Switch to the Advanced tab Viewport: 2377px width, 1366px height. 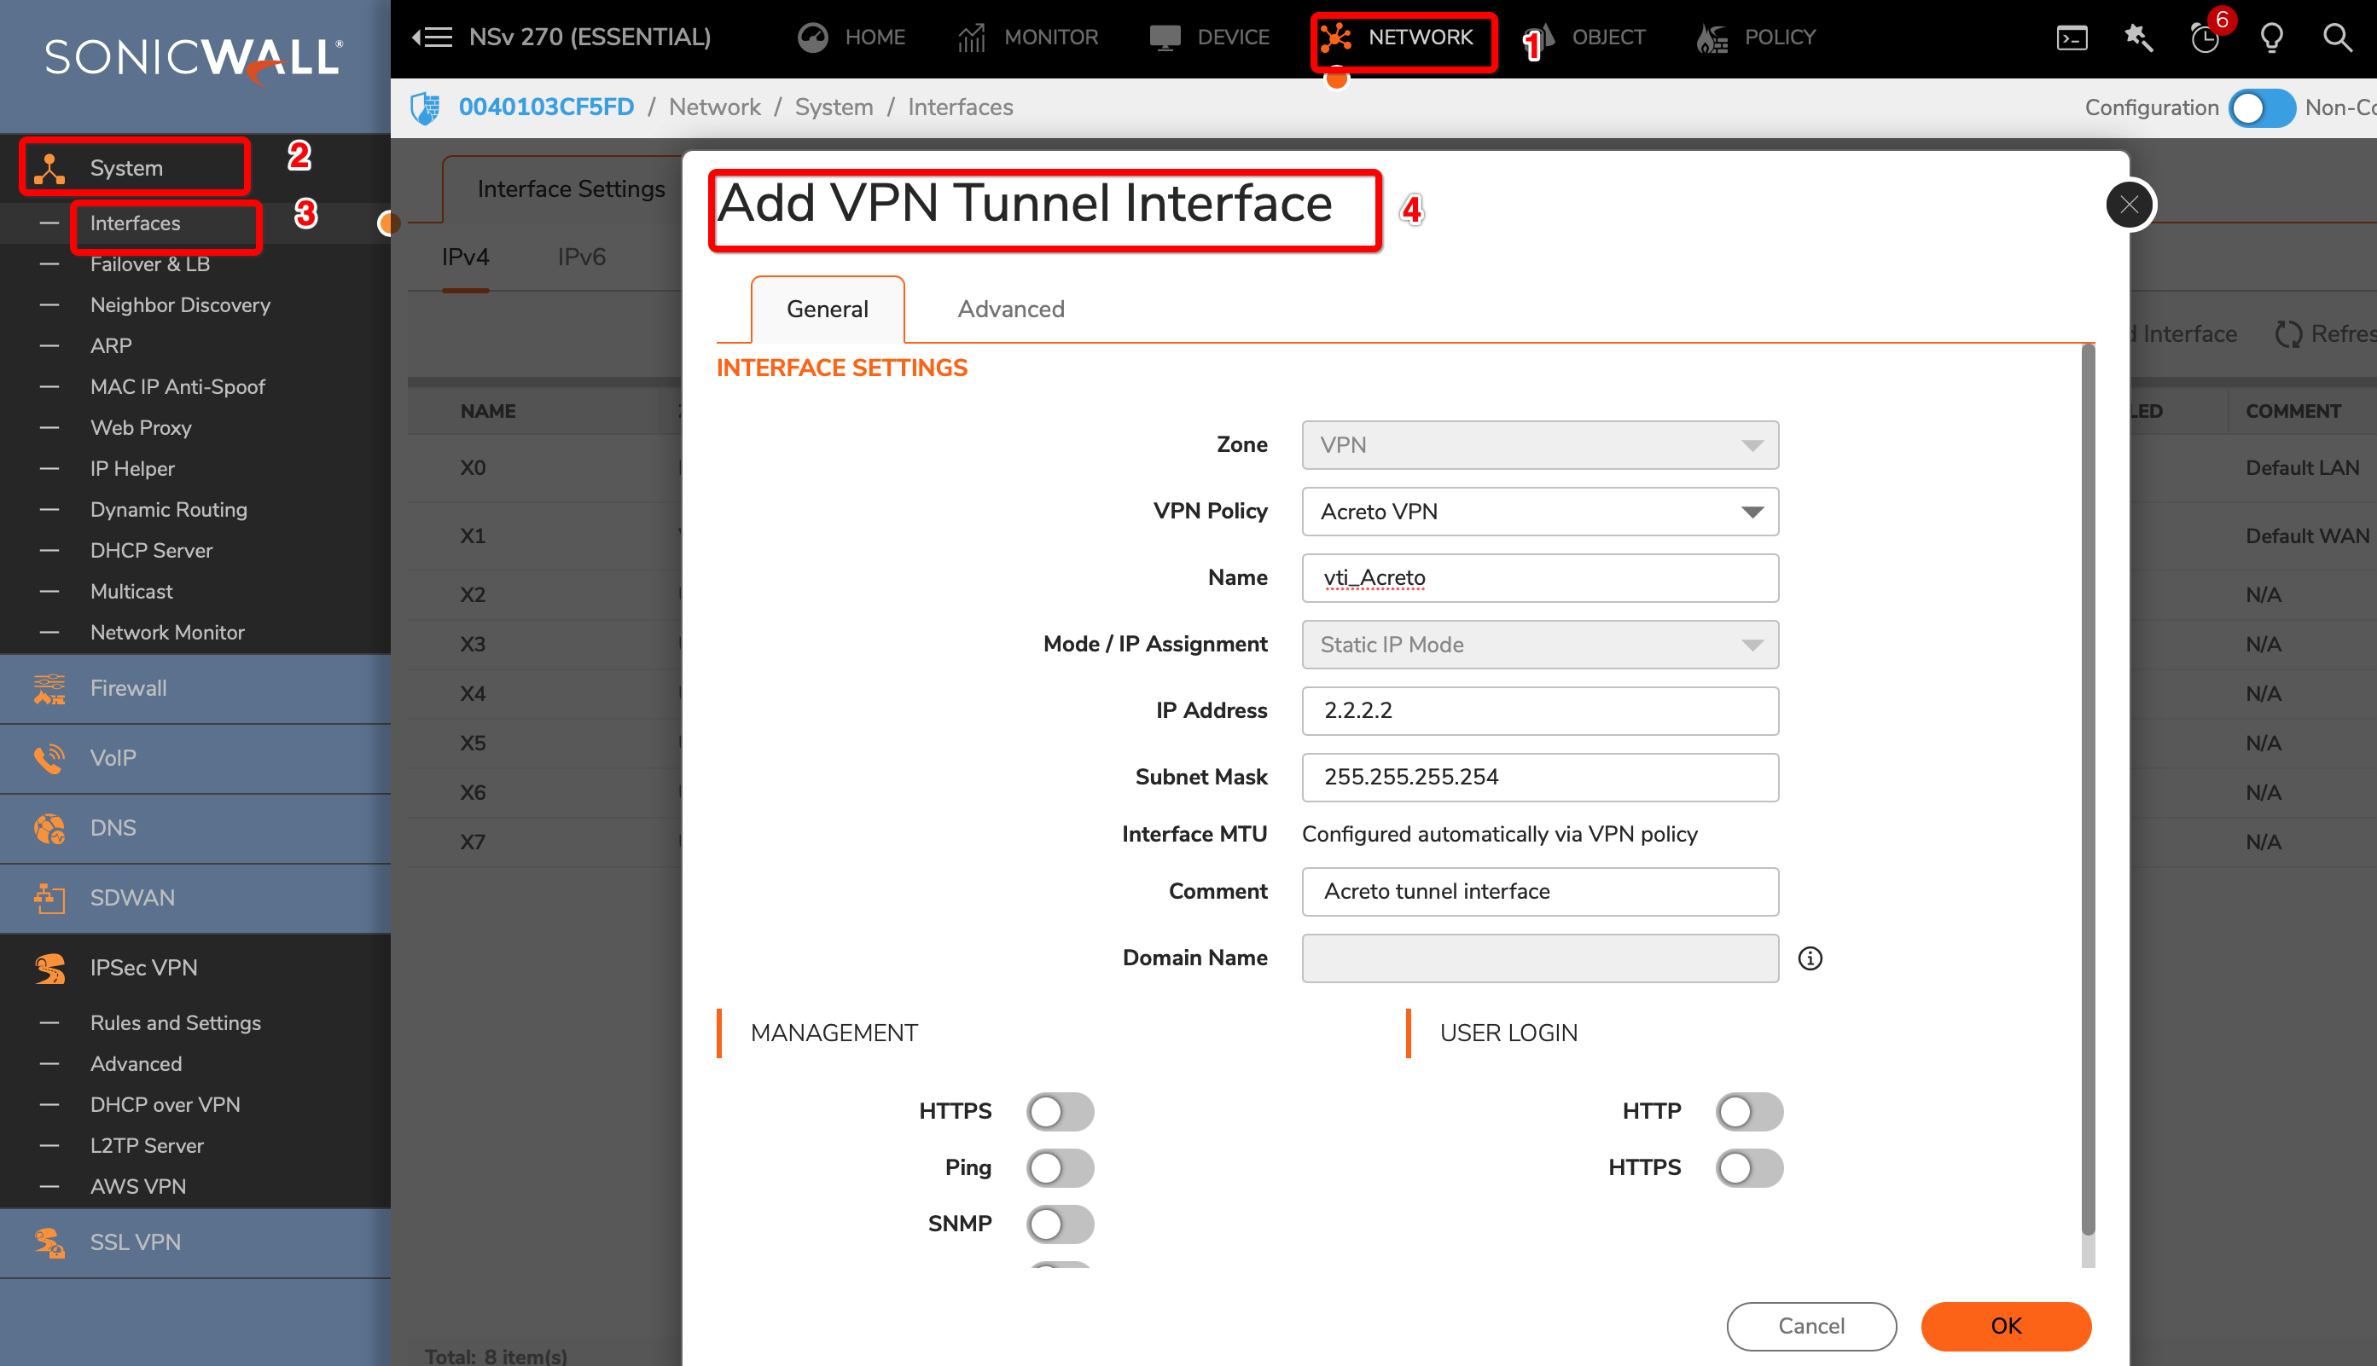(1010, 310)
